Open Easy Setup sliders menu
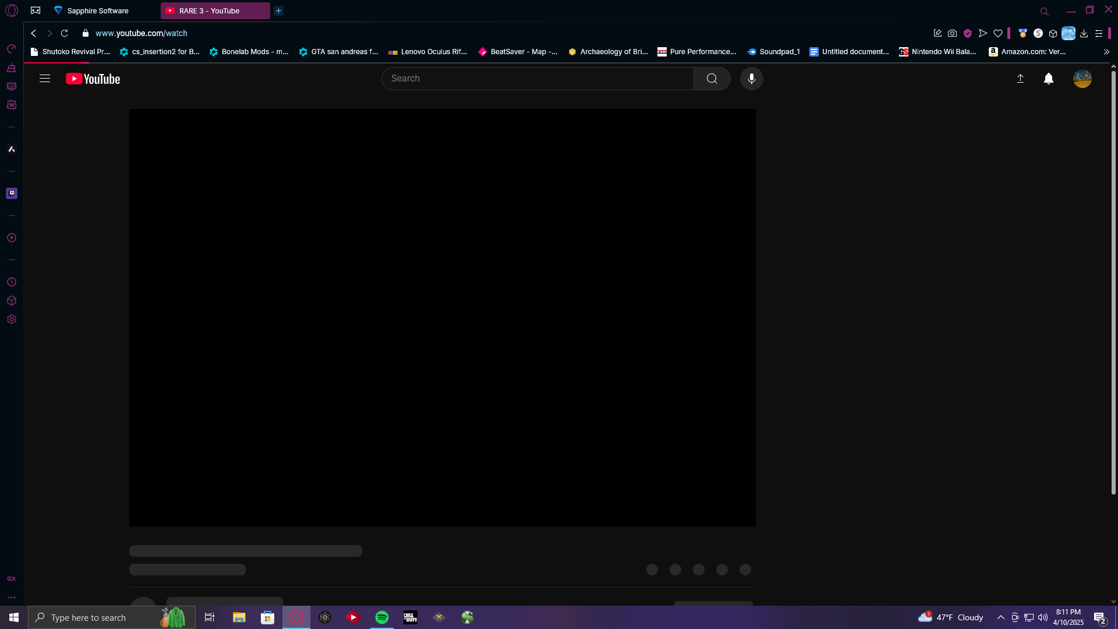1118x629 pixels. (1099, 33)
